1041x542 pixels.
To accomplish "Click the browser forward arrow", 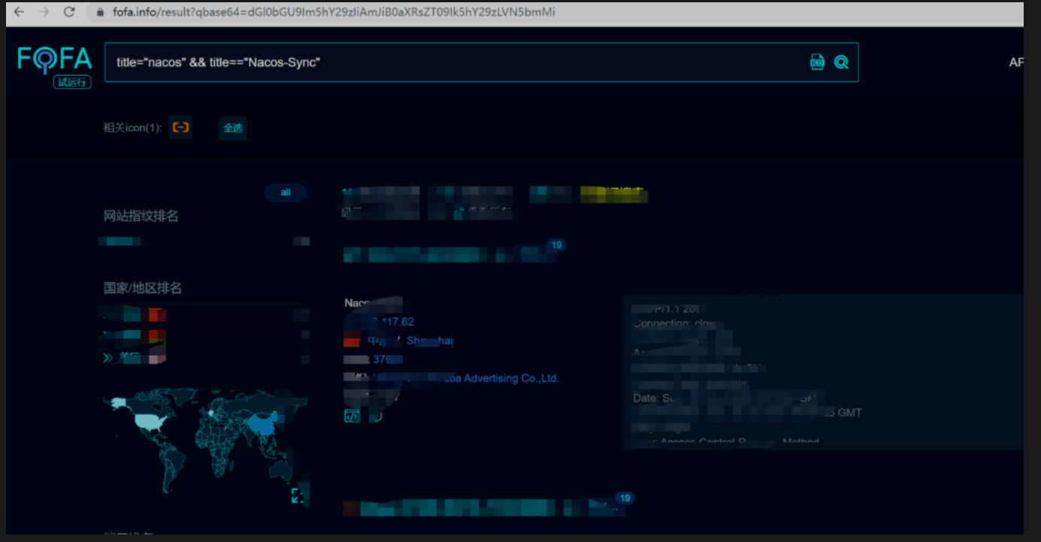I will tap(44, 12).
